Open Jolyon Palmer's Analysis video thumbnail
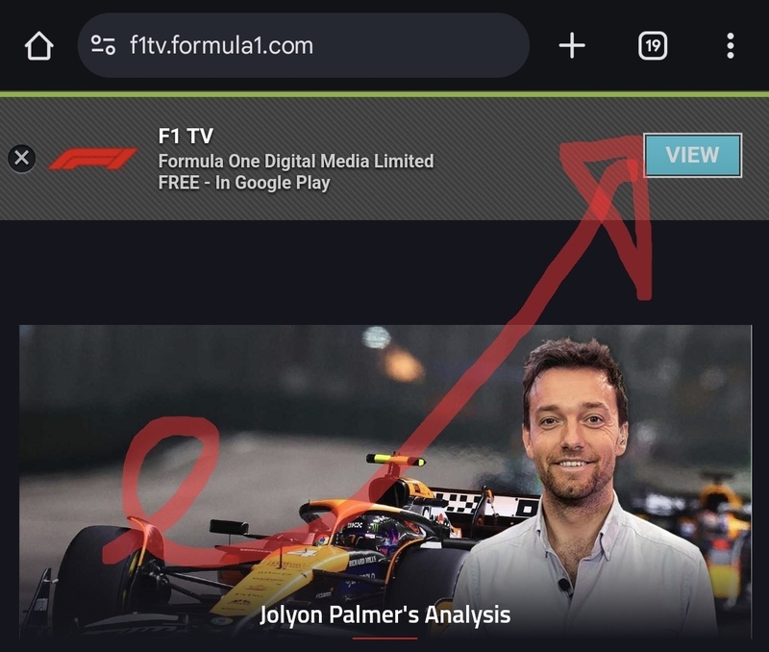769x652 pixels. pyautogui.click(x=385, y=481)
